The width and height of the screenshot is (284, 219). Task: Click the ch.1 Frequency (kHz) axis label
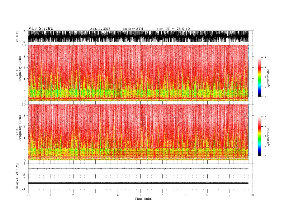tap(19, 69)
